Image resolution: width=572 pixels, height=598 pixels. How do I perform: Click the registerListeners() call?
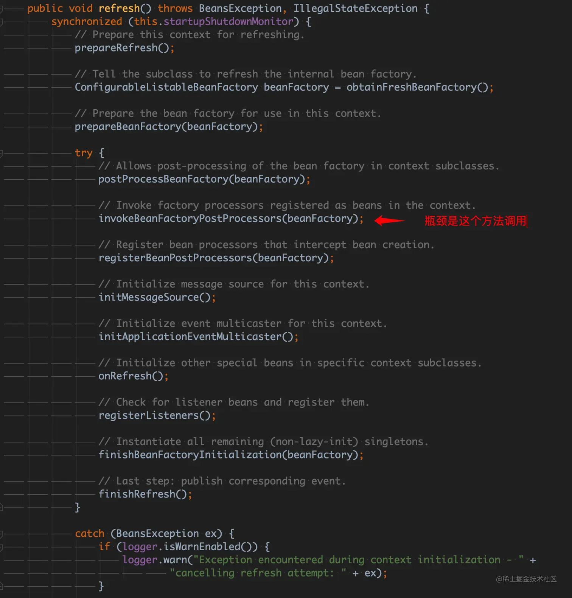coord(157,415)
